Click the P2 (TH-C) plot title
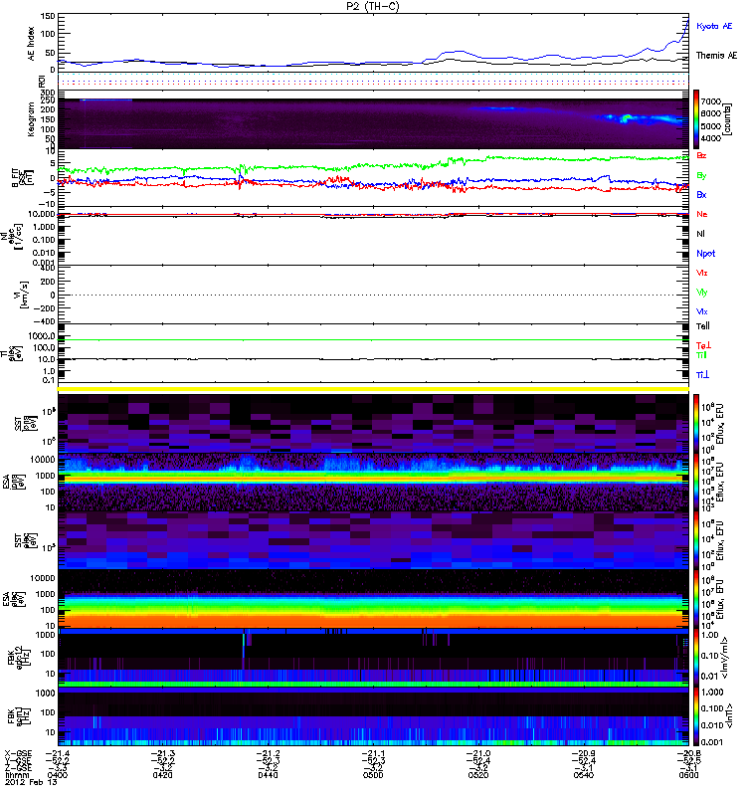746x796 pixels. click(373, 6)
